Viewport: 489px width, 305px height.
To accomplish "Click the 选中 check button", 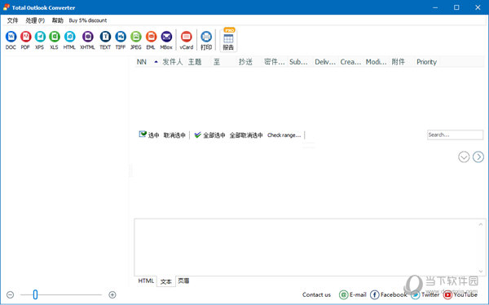I will tap(149, 135).
